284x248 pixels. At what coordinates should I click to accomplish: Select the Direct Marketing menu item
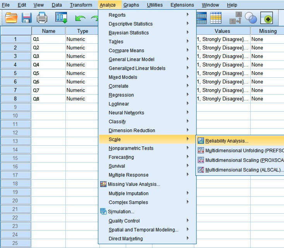click(147, 238)
